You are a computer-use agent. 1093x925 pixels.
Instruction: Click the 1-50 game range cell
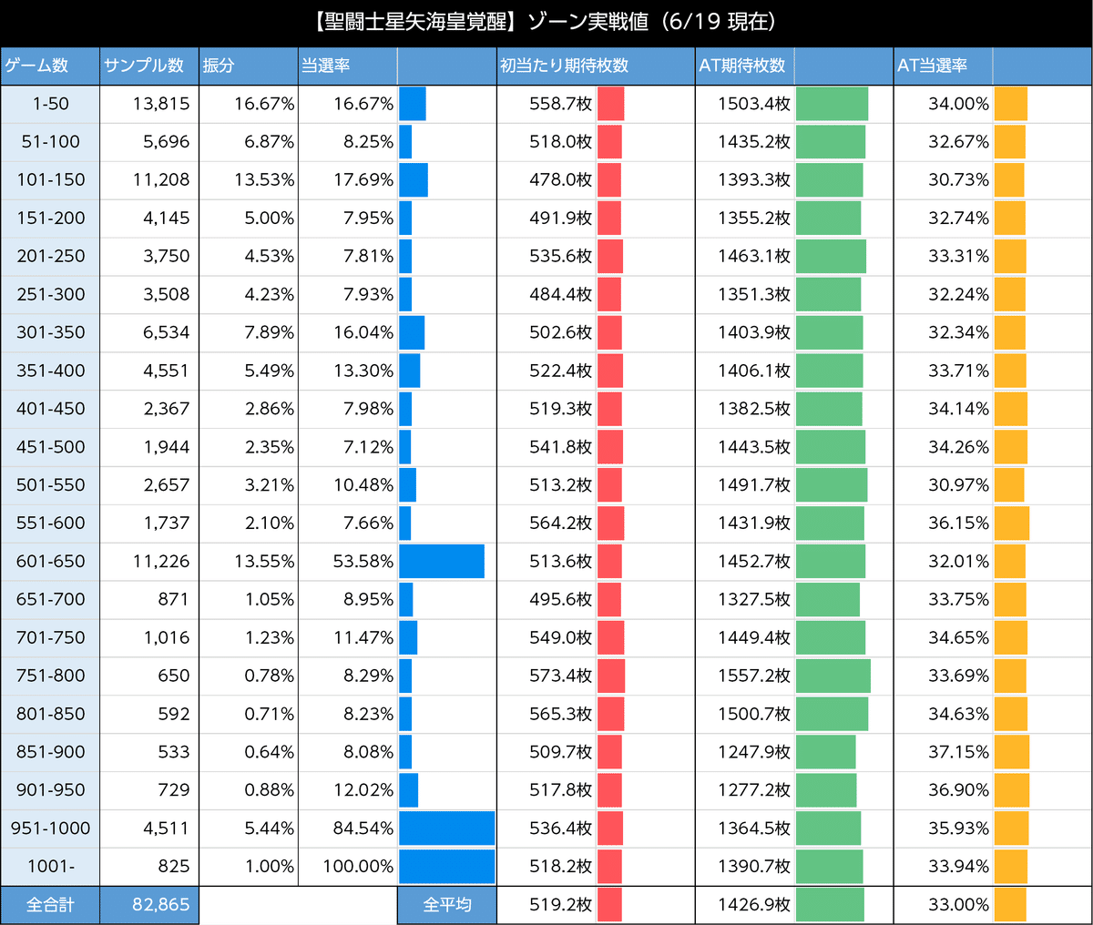pyautogui.click(x=50, y=104)
